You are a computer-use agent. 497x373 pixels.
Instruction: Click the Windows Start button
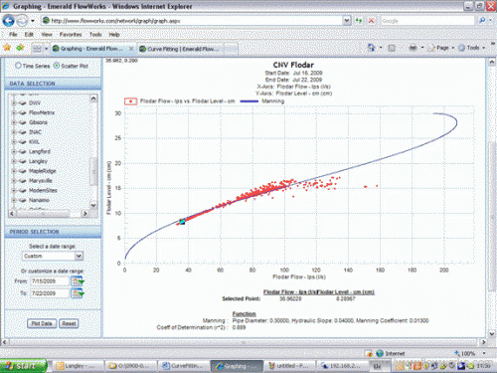coord(23,366)
